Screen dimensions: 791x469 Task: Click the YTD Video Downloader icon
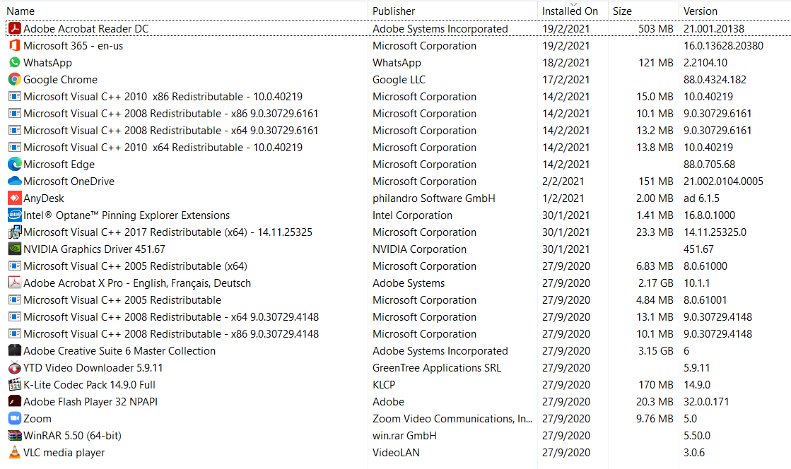(15, 367)
